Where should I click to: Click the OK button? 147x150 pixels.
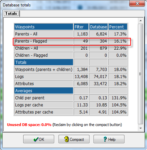(x=39, y=139)
